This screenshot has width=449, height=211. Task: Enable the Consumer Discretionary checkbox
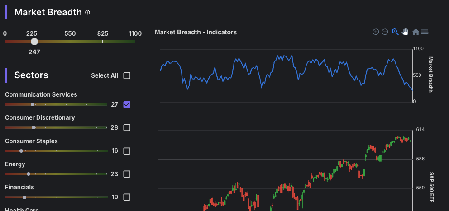coord(127,127)
